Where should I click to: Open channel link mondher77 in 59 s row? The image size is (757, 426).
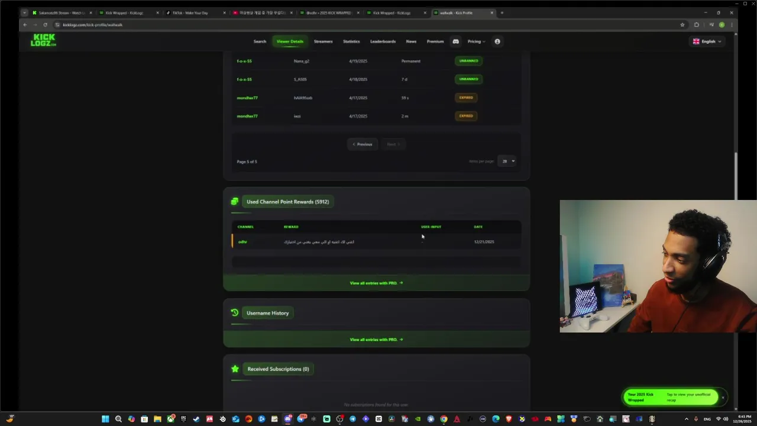pos(247,98)
